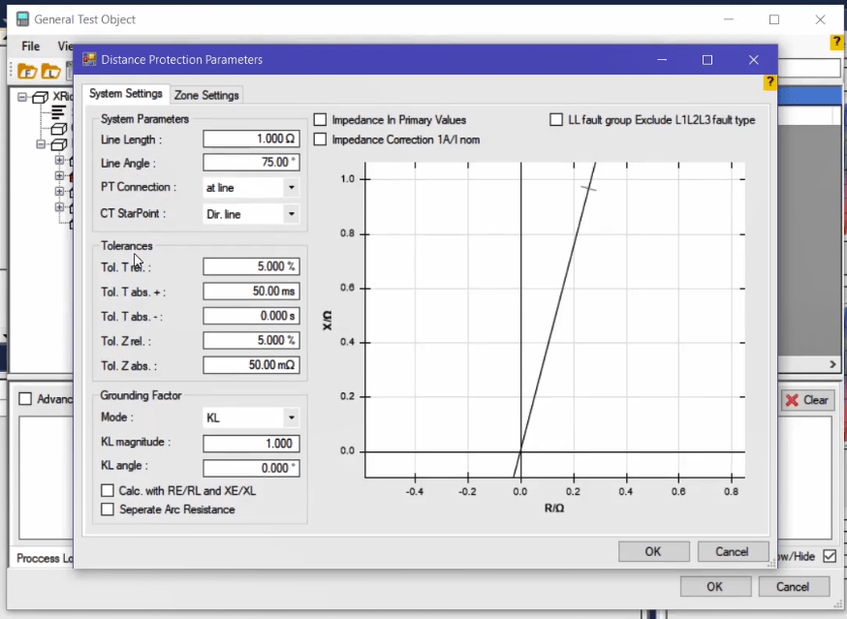Viewport: 847px width, 619px height.
Task: Click OK in Distance Protection dialog
Action: (653, 551)
